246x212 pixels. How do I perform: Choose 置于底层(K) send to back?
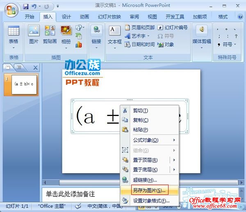pos(145,169)
